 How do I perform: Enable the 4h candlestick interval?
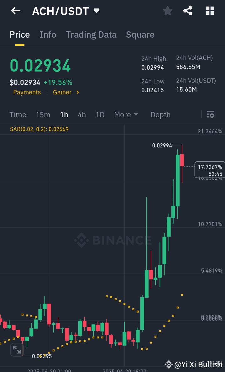[81, 115]
